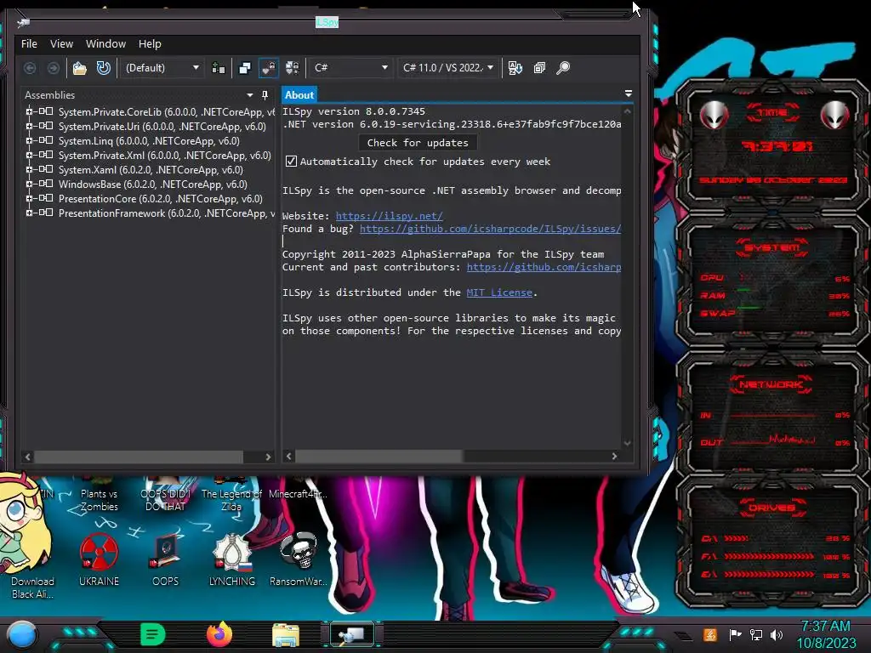Click the About pane horizontal scrollbar thumb
Viewport: 871px width, 653px height.
click(379, 457)
